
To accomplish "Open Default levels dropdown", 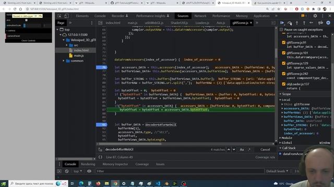I will pos(277,171).
